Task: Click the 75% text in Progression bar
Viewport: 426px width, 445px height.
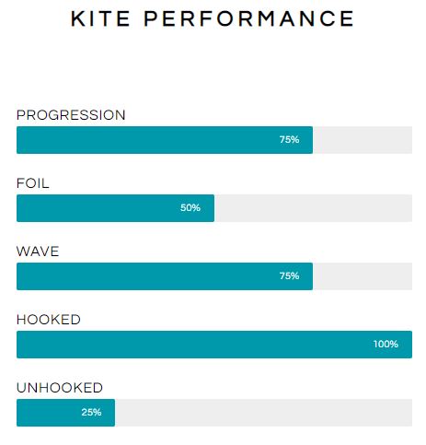Action: [289, 139]
